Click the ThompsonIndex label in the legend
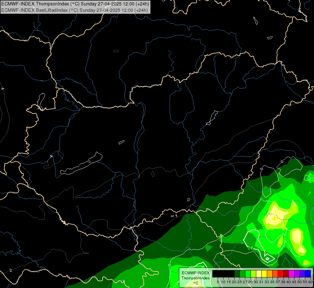The width and height of the screenshot is (314, 288). pyautogui.click(x=195, y=278)
